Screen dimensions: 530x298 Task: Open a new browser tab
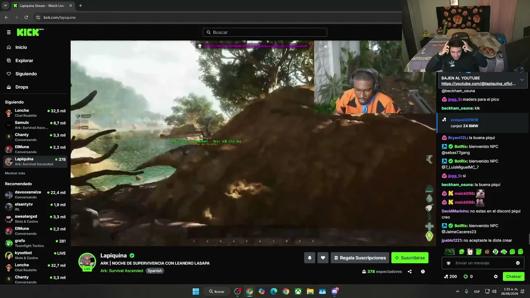(x=80, y=5)
